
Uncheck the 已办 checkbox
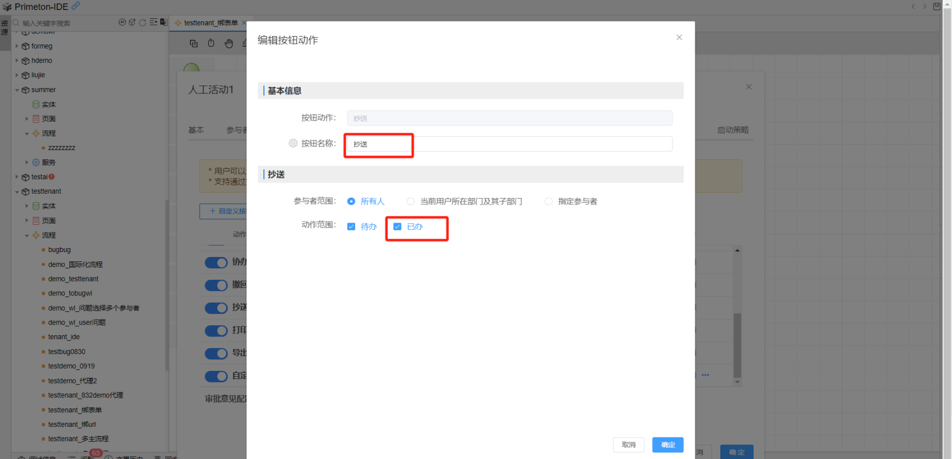point(397,226)
